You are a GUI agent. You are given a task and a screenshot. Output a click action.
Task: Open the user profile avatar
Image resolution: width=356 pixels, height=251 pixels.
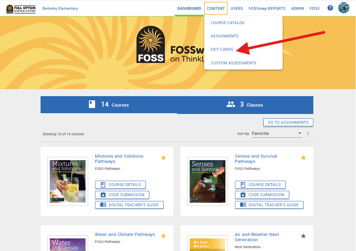pyautogui.click(x=343, y=8)
